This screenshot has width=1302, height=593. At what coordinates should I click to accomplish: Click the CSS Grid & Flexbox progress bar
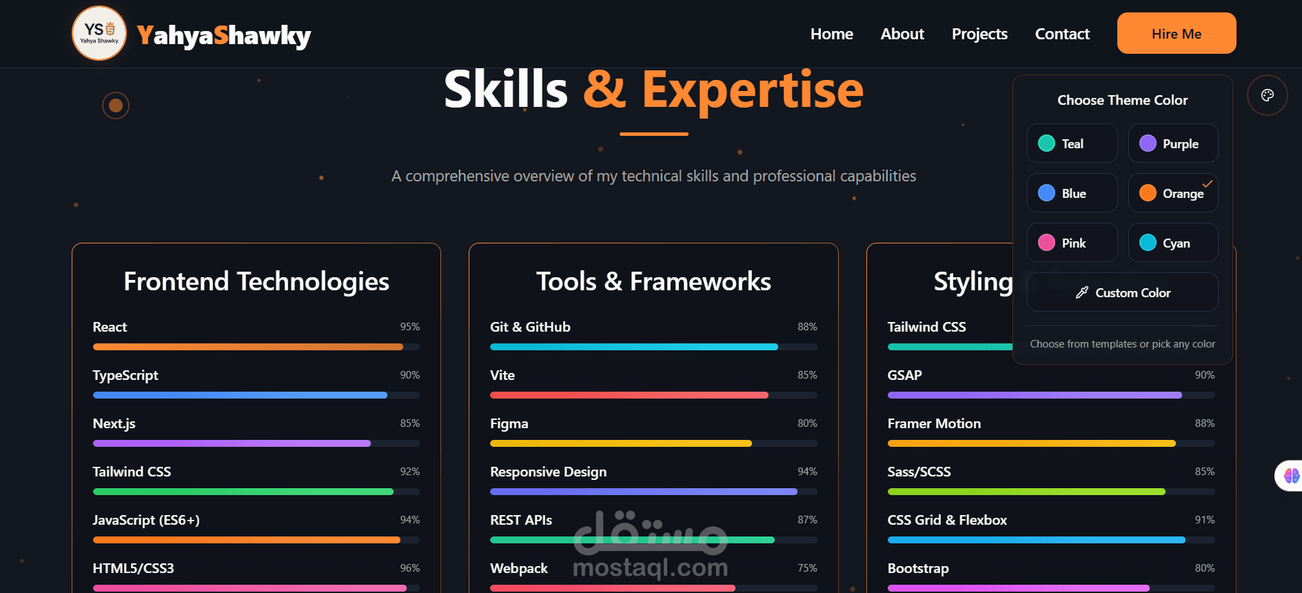(1051, 540)
